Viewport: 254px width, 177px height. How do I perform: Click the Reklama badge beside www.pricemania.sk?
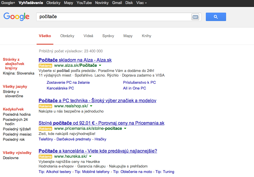[x=45, y=129]
